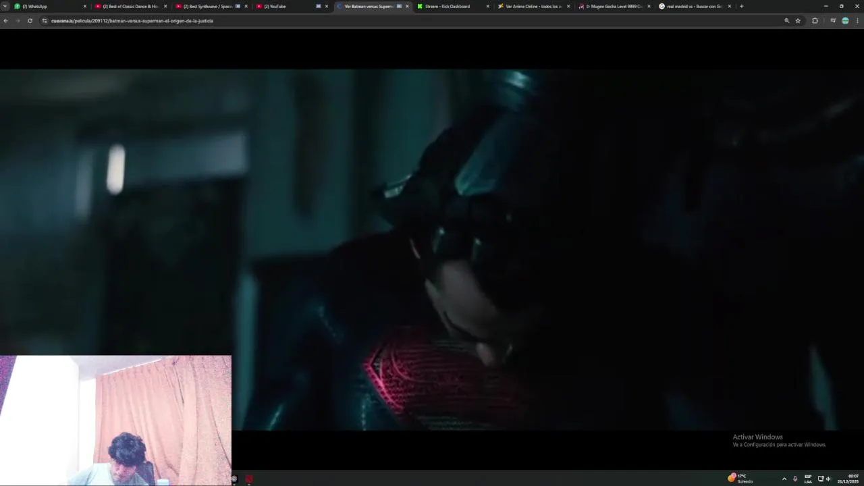Change the ESP LAA keyboard language
Image resolution: width=864 pixels, height=486 pixels.
[808, 479]
